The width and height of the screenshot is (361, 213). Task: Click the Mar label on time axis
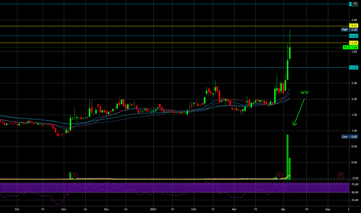[234, 209]
